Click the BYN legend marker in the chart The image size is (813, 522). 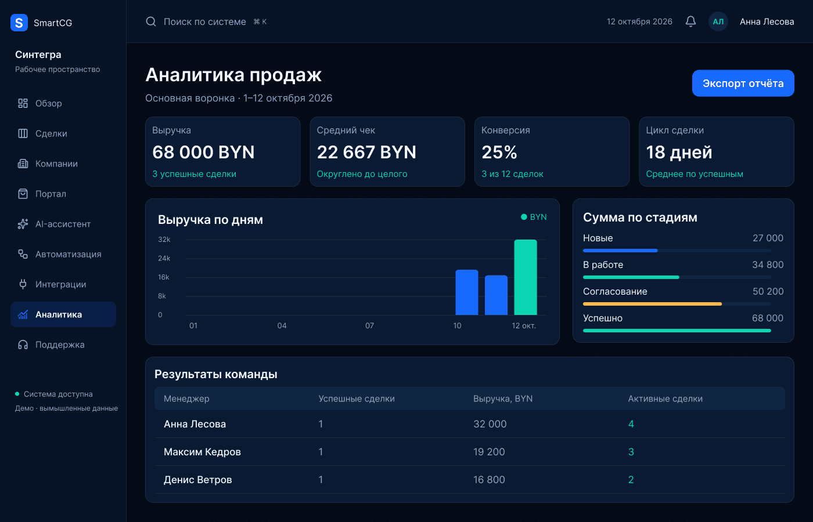pyautogui.click(x=524, y=217)
